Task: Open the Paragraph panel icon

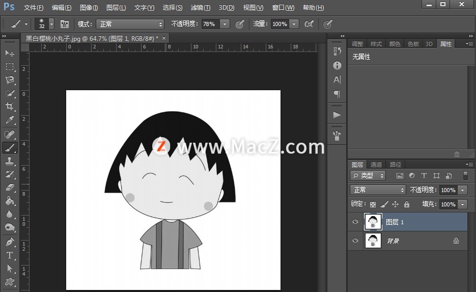Action: [x=337, y=94]
